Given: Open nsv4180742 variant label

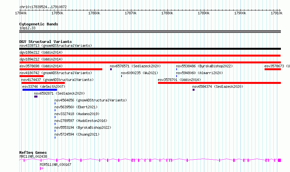Looking at the screenshot, I should coord(56,73).
